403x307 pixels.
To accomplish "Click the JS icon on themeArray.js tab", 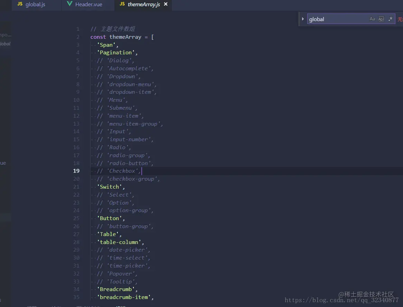I will click(122, 4).
